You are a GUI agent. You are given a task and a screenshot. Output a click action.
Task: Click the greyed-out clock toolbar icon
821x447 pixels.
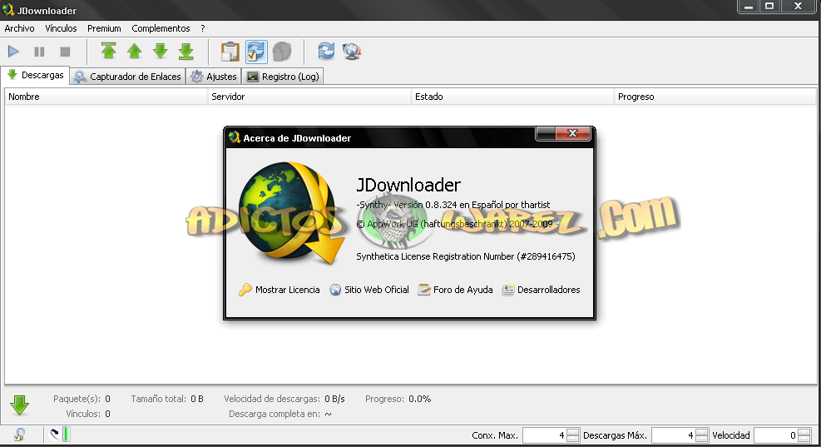[282, 52]
